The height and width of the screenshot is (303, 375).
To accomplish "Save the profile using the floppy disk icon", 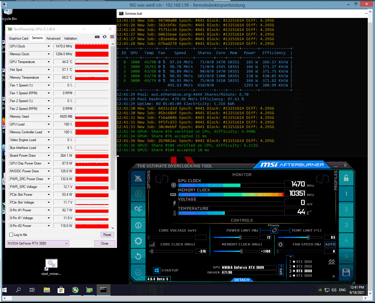I will [x=346, y=272].
